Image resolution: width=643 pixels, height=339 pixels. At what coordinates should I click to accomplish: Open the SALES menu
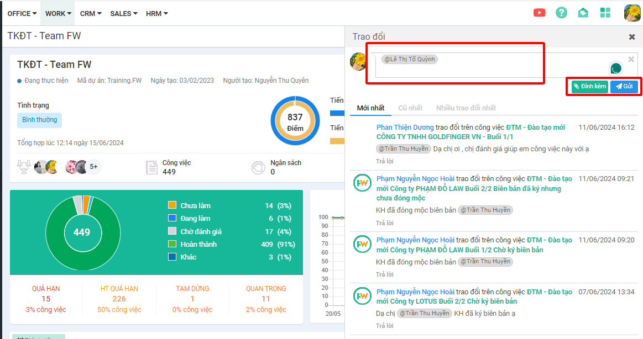pos(124,13)
